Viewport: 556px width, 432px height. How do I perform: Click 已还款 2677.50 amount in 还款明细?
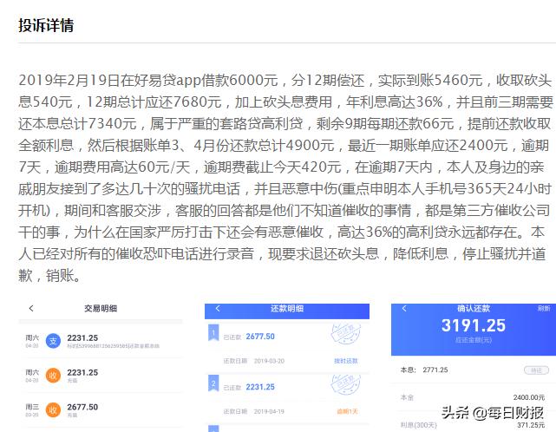(260, 337)
